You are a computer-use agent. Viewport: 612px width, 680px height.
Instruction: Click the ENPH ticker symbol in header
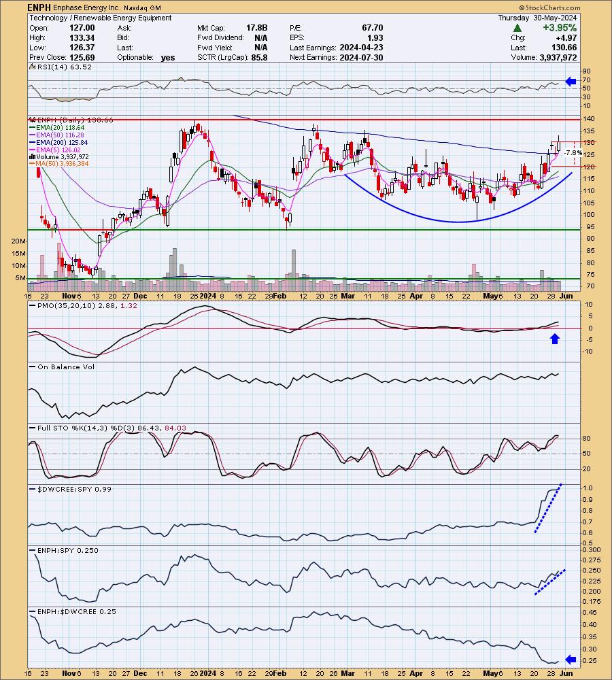coord(39,7)
